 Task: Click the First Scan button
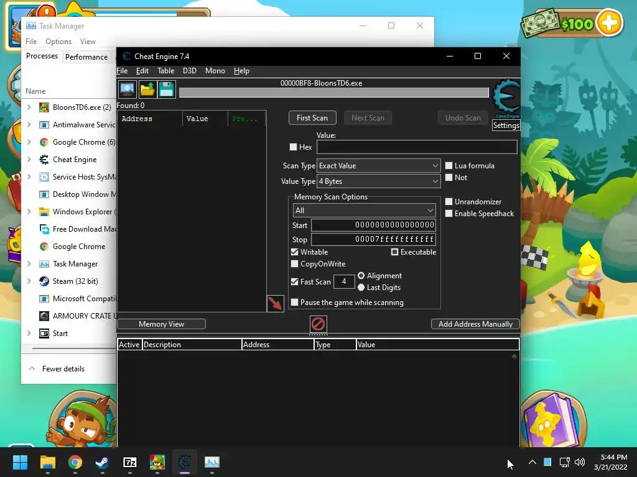click(x=312, y=118)
